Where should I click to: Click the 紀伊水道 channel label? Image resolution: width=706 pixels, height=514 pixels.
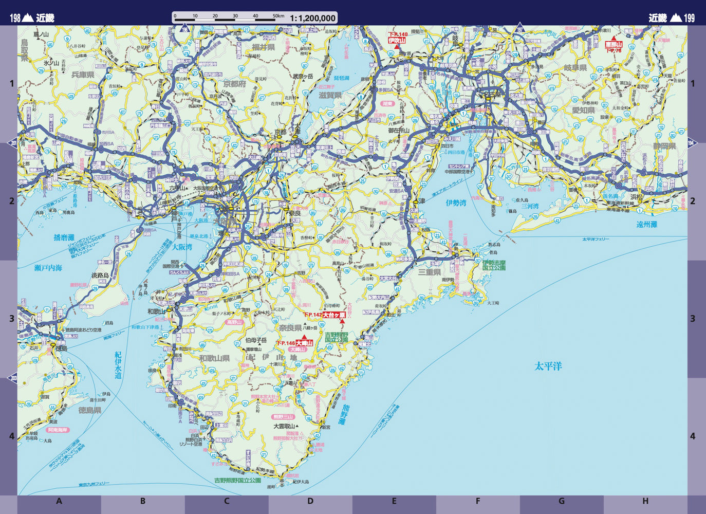[118, 365]
